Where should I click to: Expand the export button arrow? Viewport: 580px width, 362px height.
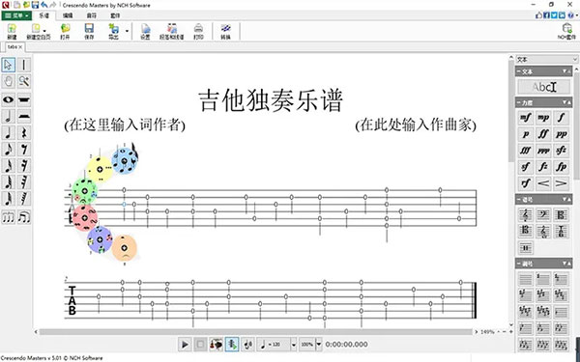[127, 31]
